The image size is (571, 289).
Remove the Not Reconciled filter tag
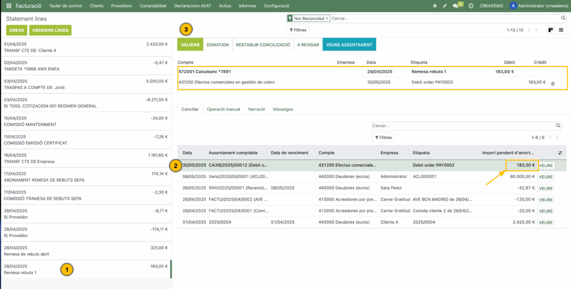[x=327, y=18]
